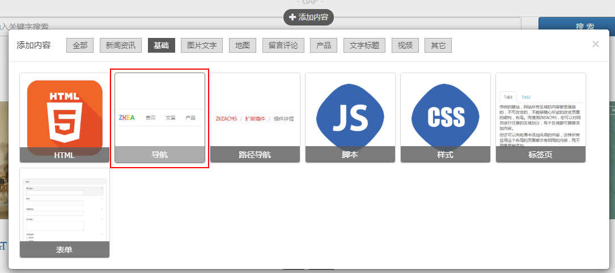This screenshot has height=273, width=615.
Task: Pick the CSS style widget icon
Action: (446, 117)
